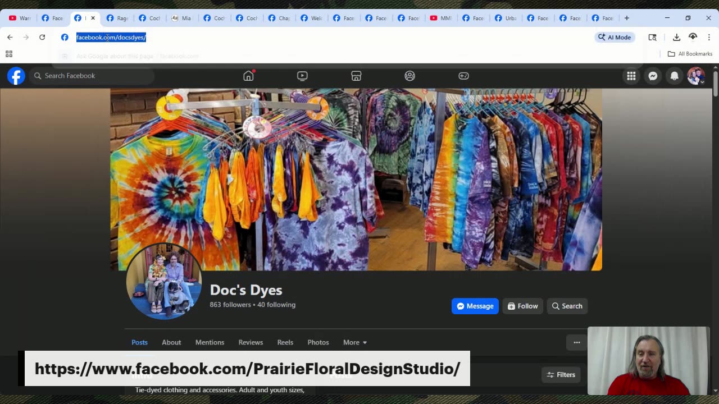Open the Reels tab
719x404 pixels.
point(285,342)
